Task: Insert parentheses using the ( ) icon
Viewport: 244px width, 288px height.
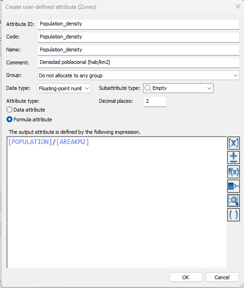Action: point(233,215)
